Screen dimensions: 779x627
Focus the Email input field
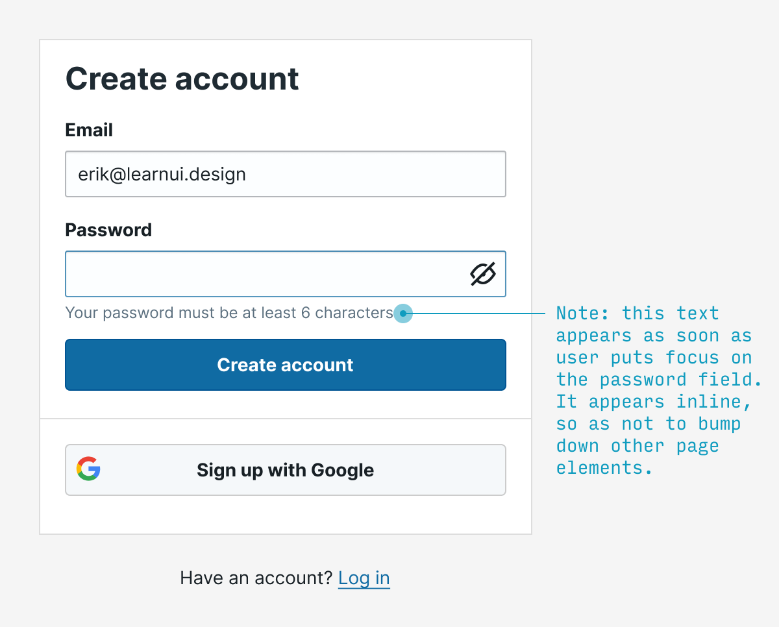(x=286, y=174)
